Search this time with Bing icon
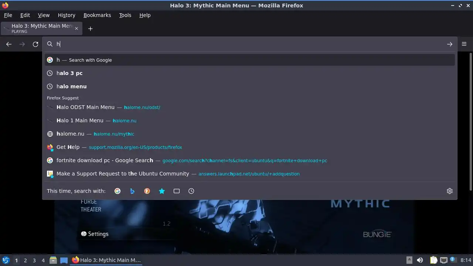473x266 pixels. pyautogui.click(x=132, y=191)
